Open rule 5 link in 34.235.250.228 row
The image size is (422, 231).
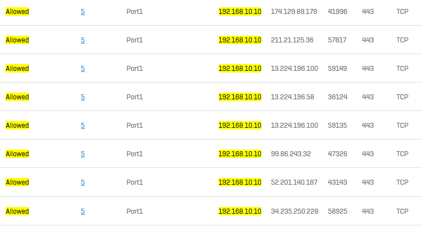coord(83,211)
